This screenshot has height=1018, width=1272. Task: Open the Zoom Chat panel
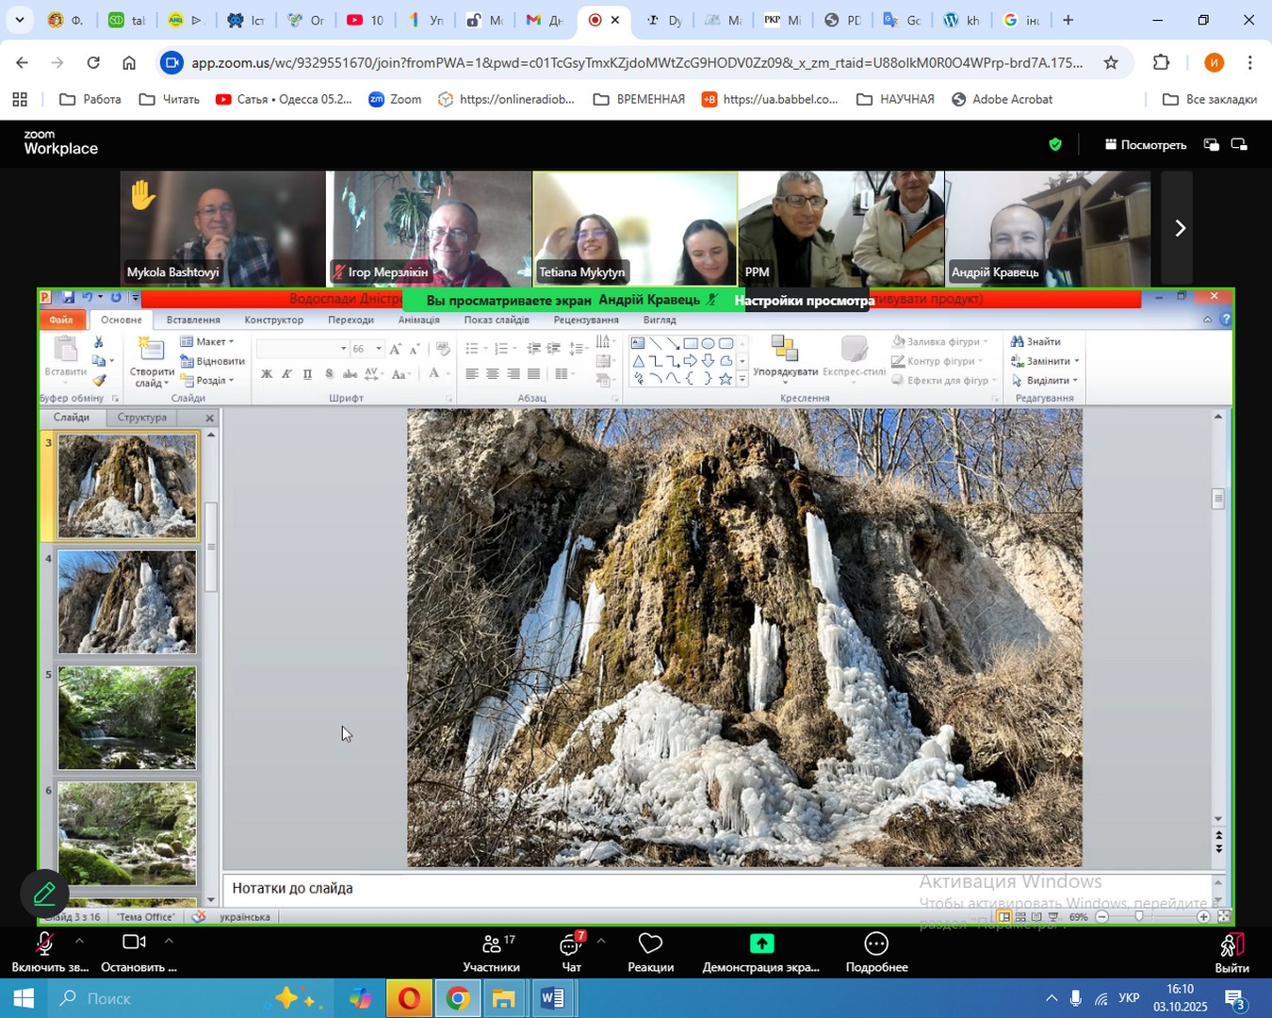click(571, 945)
